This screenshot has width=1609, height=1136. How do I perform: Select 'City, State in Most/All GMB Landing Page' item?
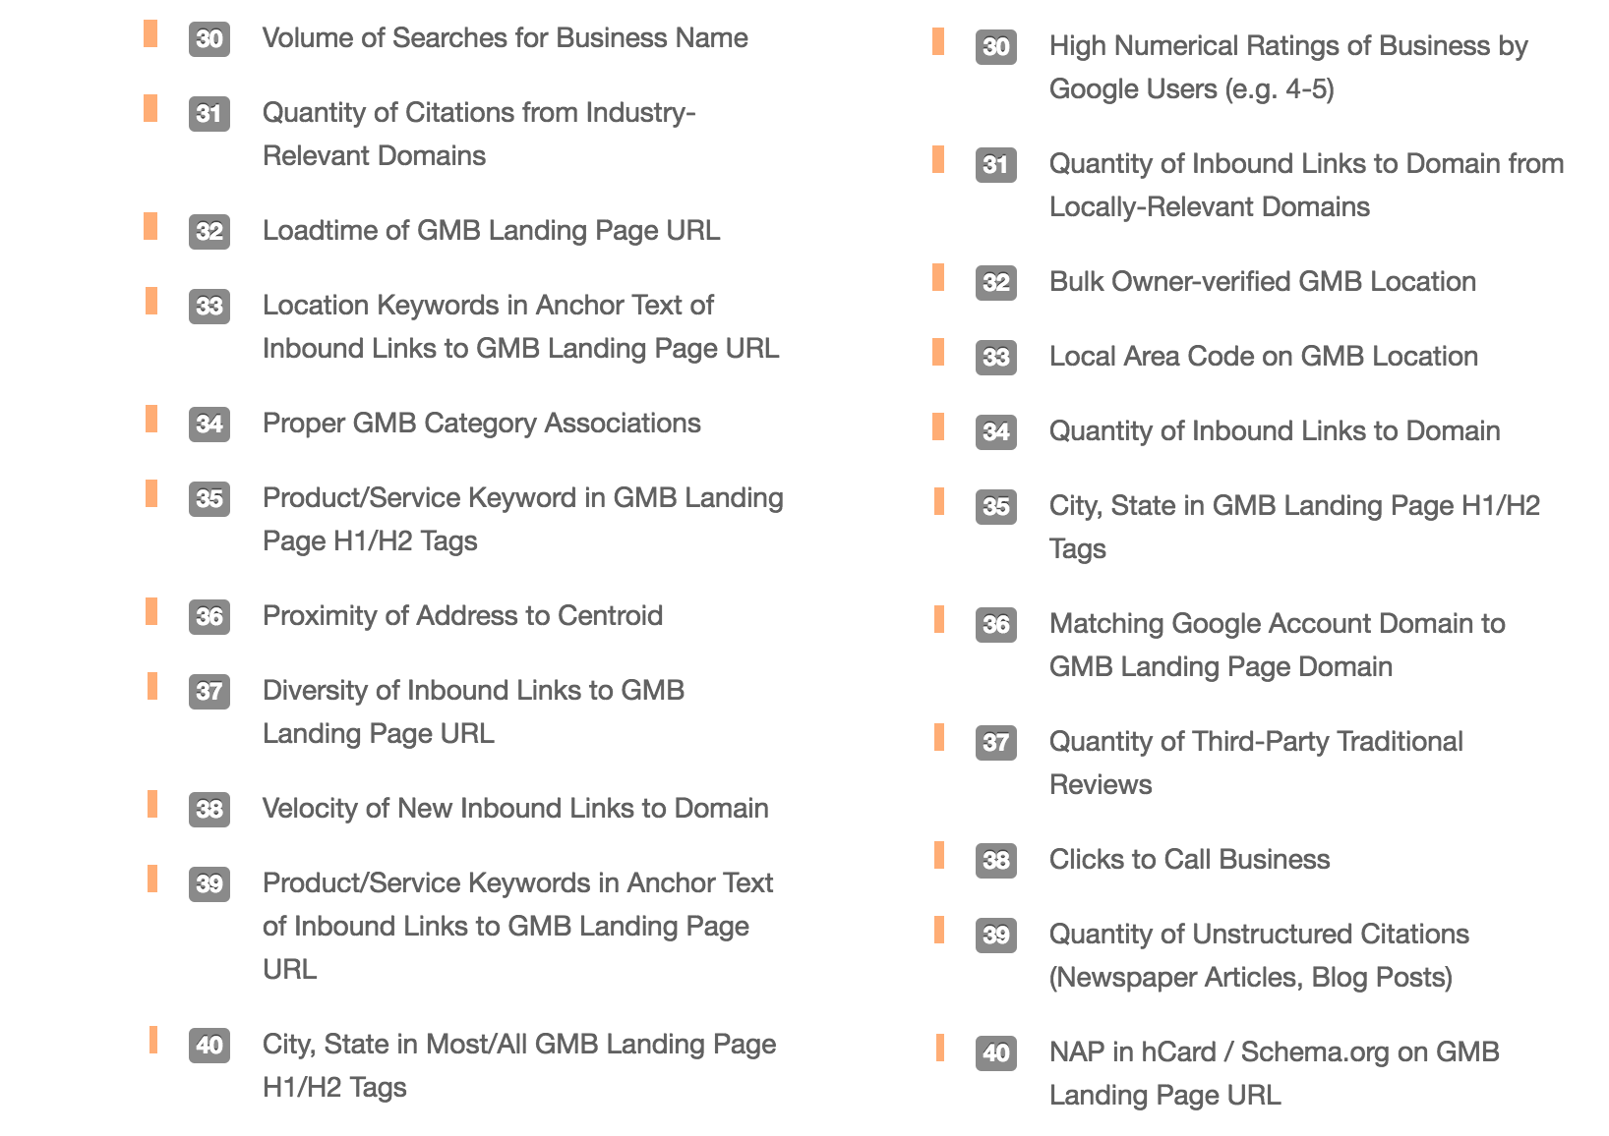[x=519, y=1065]
